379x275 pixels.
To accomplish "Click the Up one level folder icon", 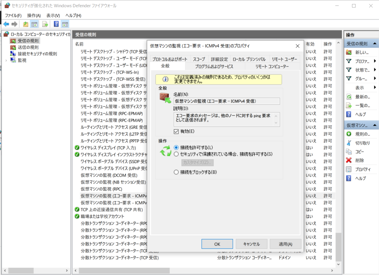I will 26,24.
